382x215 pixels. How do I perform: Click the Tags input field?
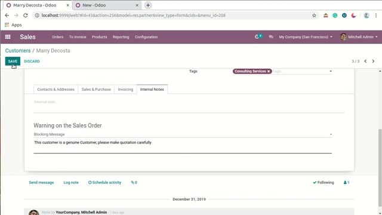pyautogui.click(x=300, y=71)
